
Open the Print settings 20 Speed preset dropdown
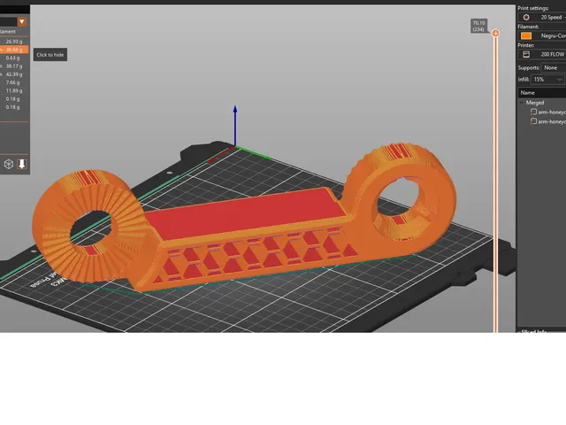[x=542, y=18]
